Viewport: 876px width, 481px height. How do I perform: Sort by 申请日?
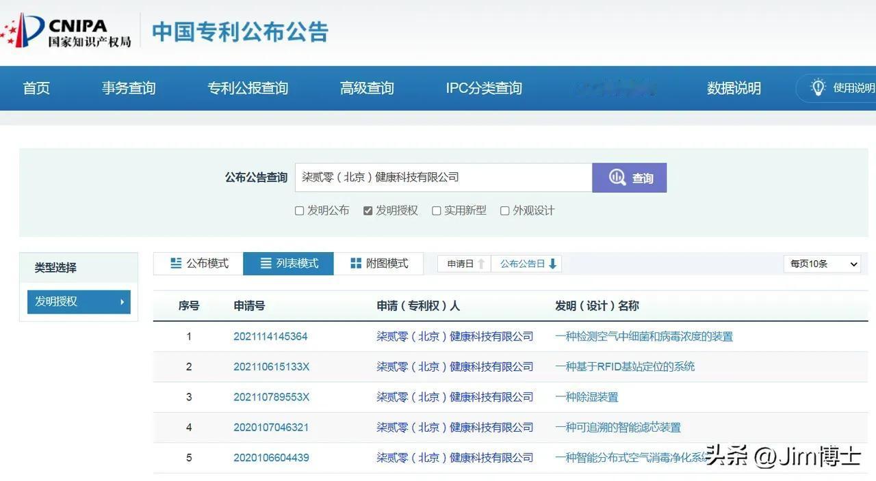(x=464, y=264)
